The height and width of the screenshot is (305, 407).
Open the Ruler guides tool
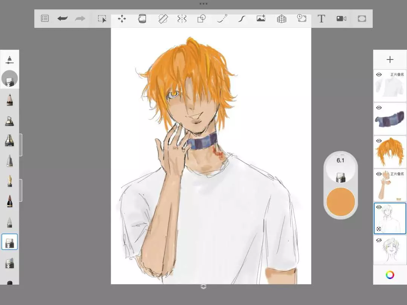tap(163, 18)
